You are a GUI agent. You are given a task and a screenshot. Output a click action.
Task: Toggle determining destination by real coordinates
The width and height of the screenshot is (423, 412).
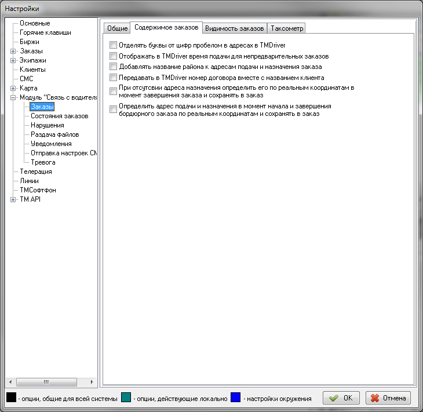click(x=113, y=91)
